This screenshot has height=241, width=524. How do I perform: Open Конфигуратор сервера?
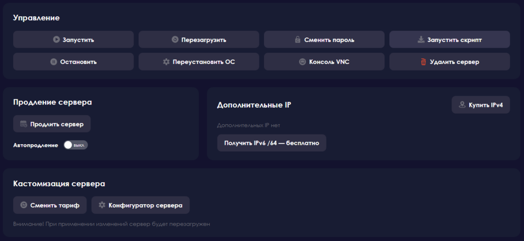(140, 205)
